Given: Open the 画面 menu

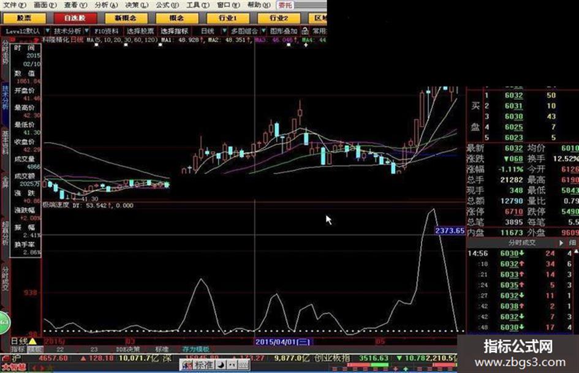Looking at the screenshot, I should click(x=45, y=5).
